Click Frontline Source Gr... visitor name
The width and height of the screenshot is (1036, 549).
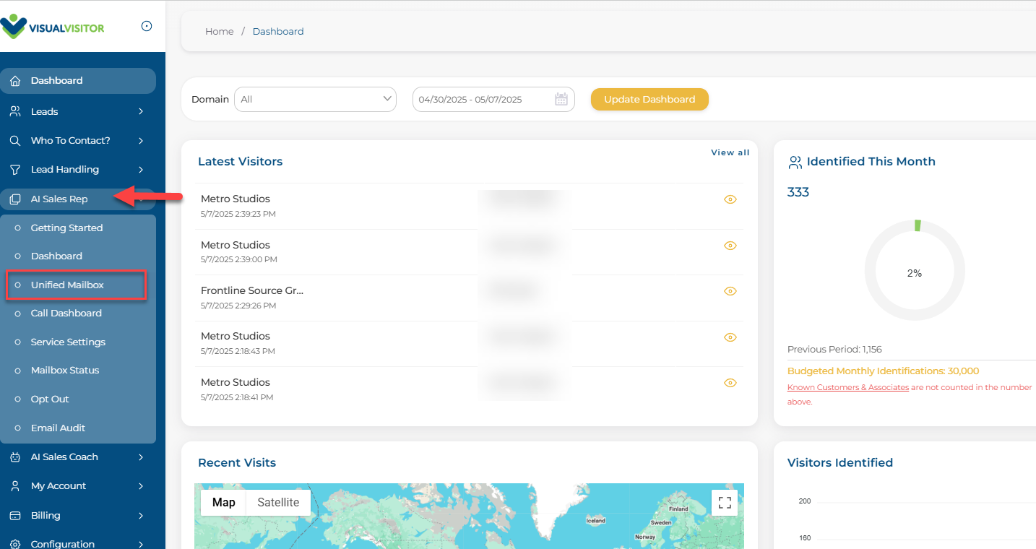[x=252, y=290]
